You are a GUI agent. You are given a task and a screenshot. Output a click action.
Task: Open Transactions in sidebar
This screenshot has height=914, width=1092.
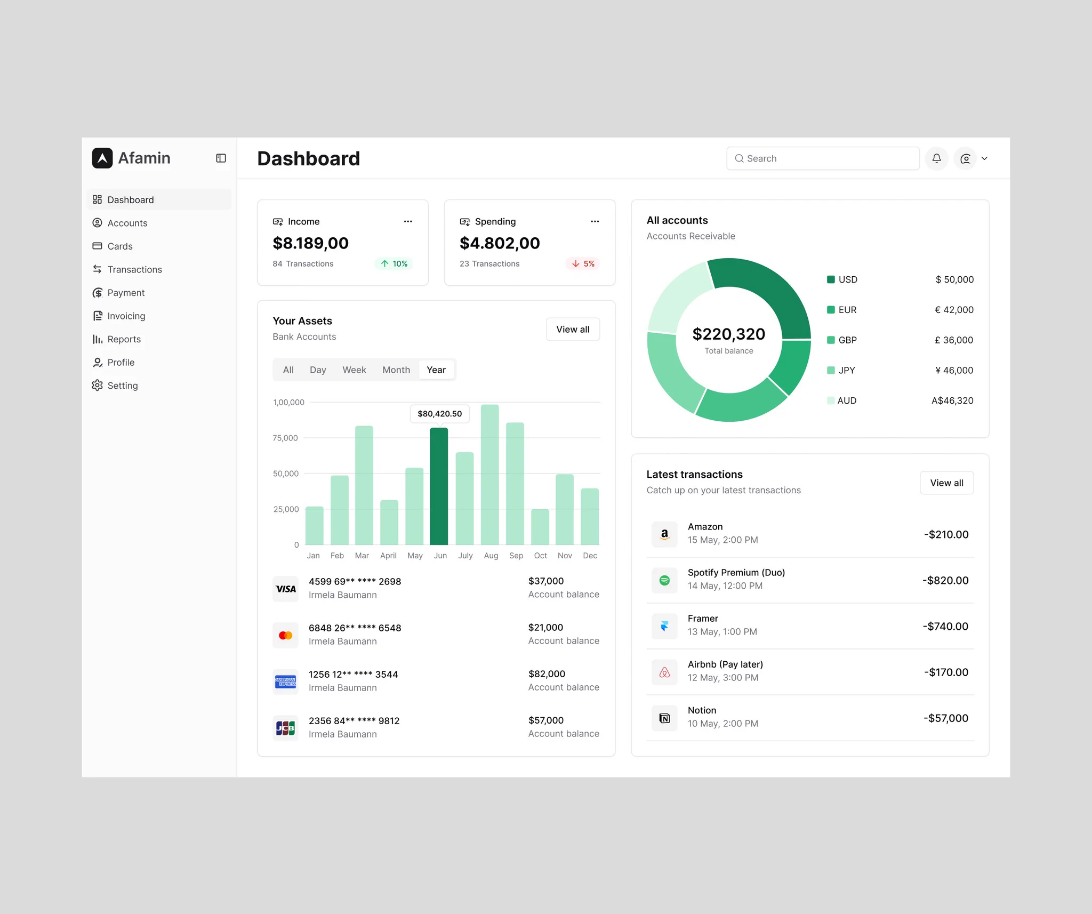(x=159, y=269)
